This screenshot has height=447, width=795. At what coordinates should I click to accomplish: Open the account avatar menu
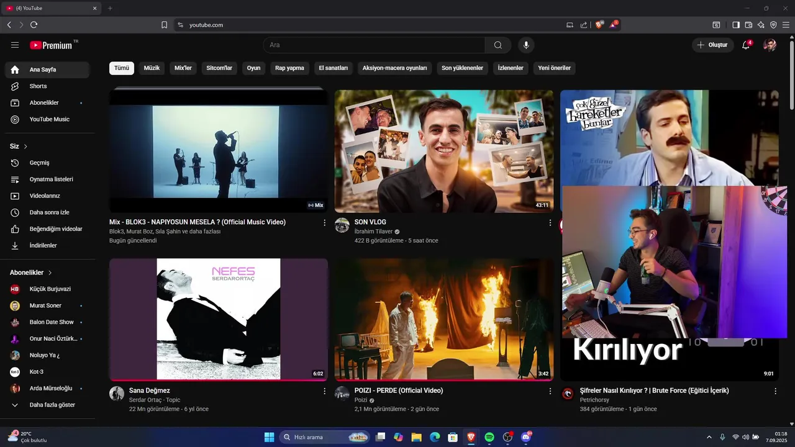770,45
